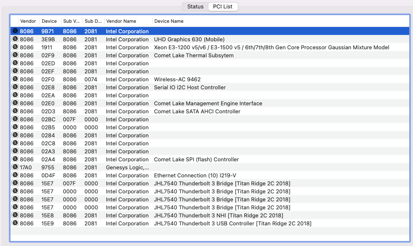This screenshot has height=246, width=413.
Task: Sort by the Device column header
Action: (49, 21)
